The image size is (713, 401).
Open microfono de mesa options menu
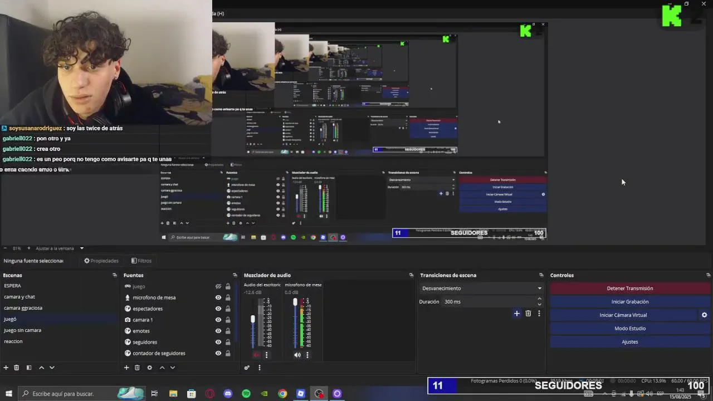click(x=307, y=355)
